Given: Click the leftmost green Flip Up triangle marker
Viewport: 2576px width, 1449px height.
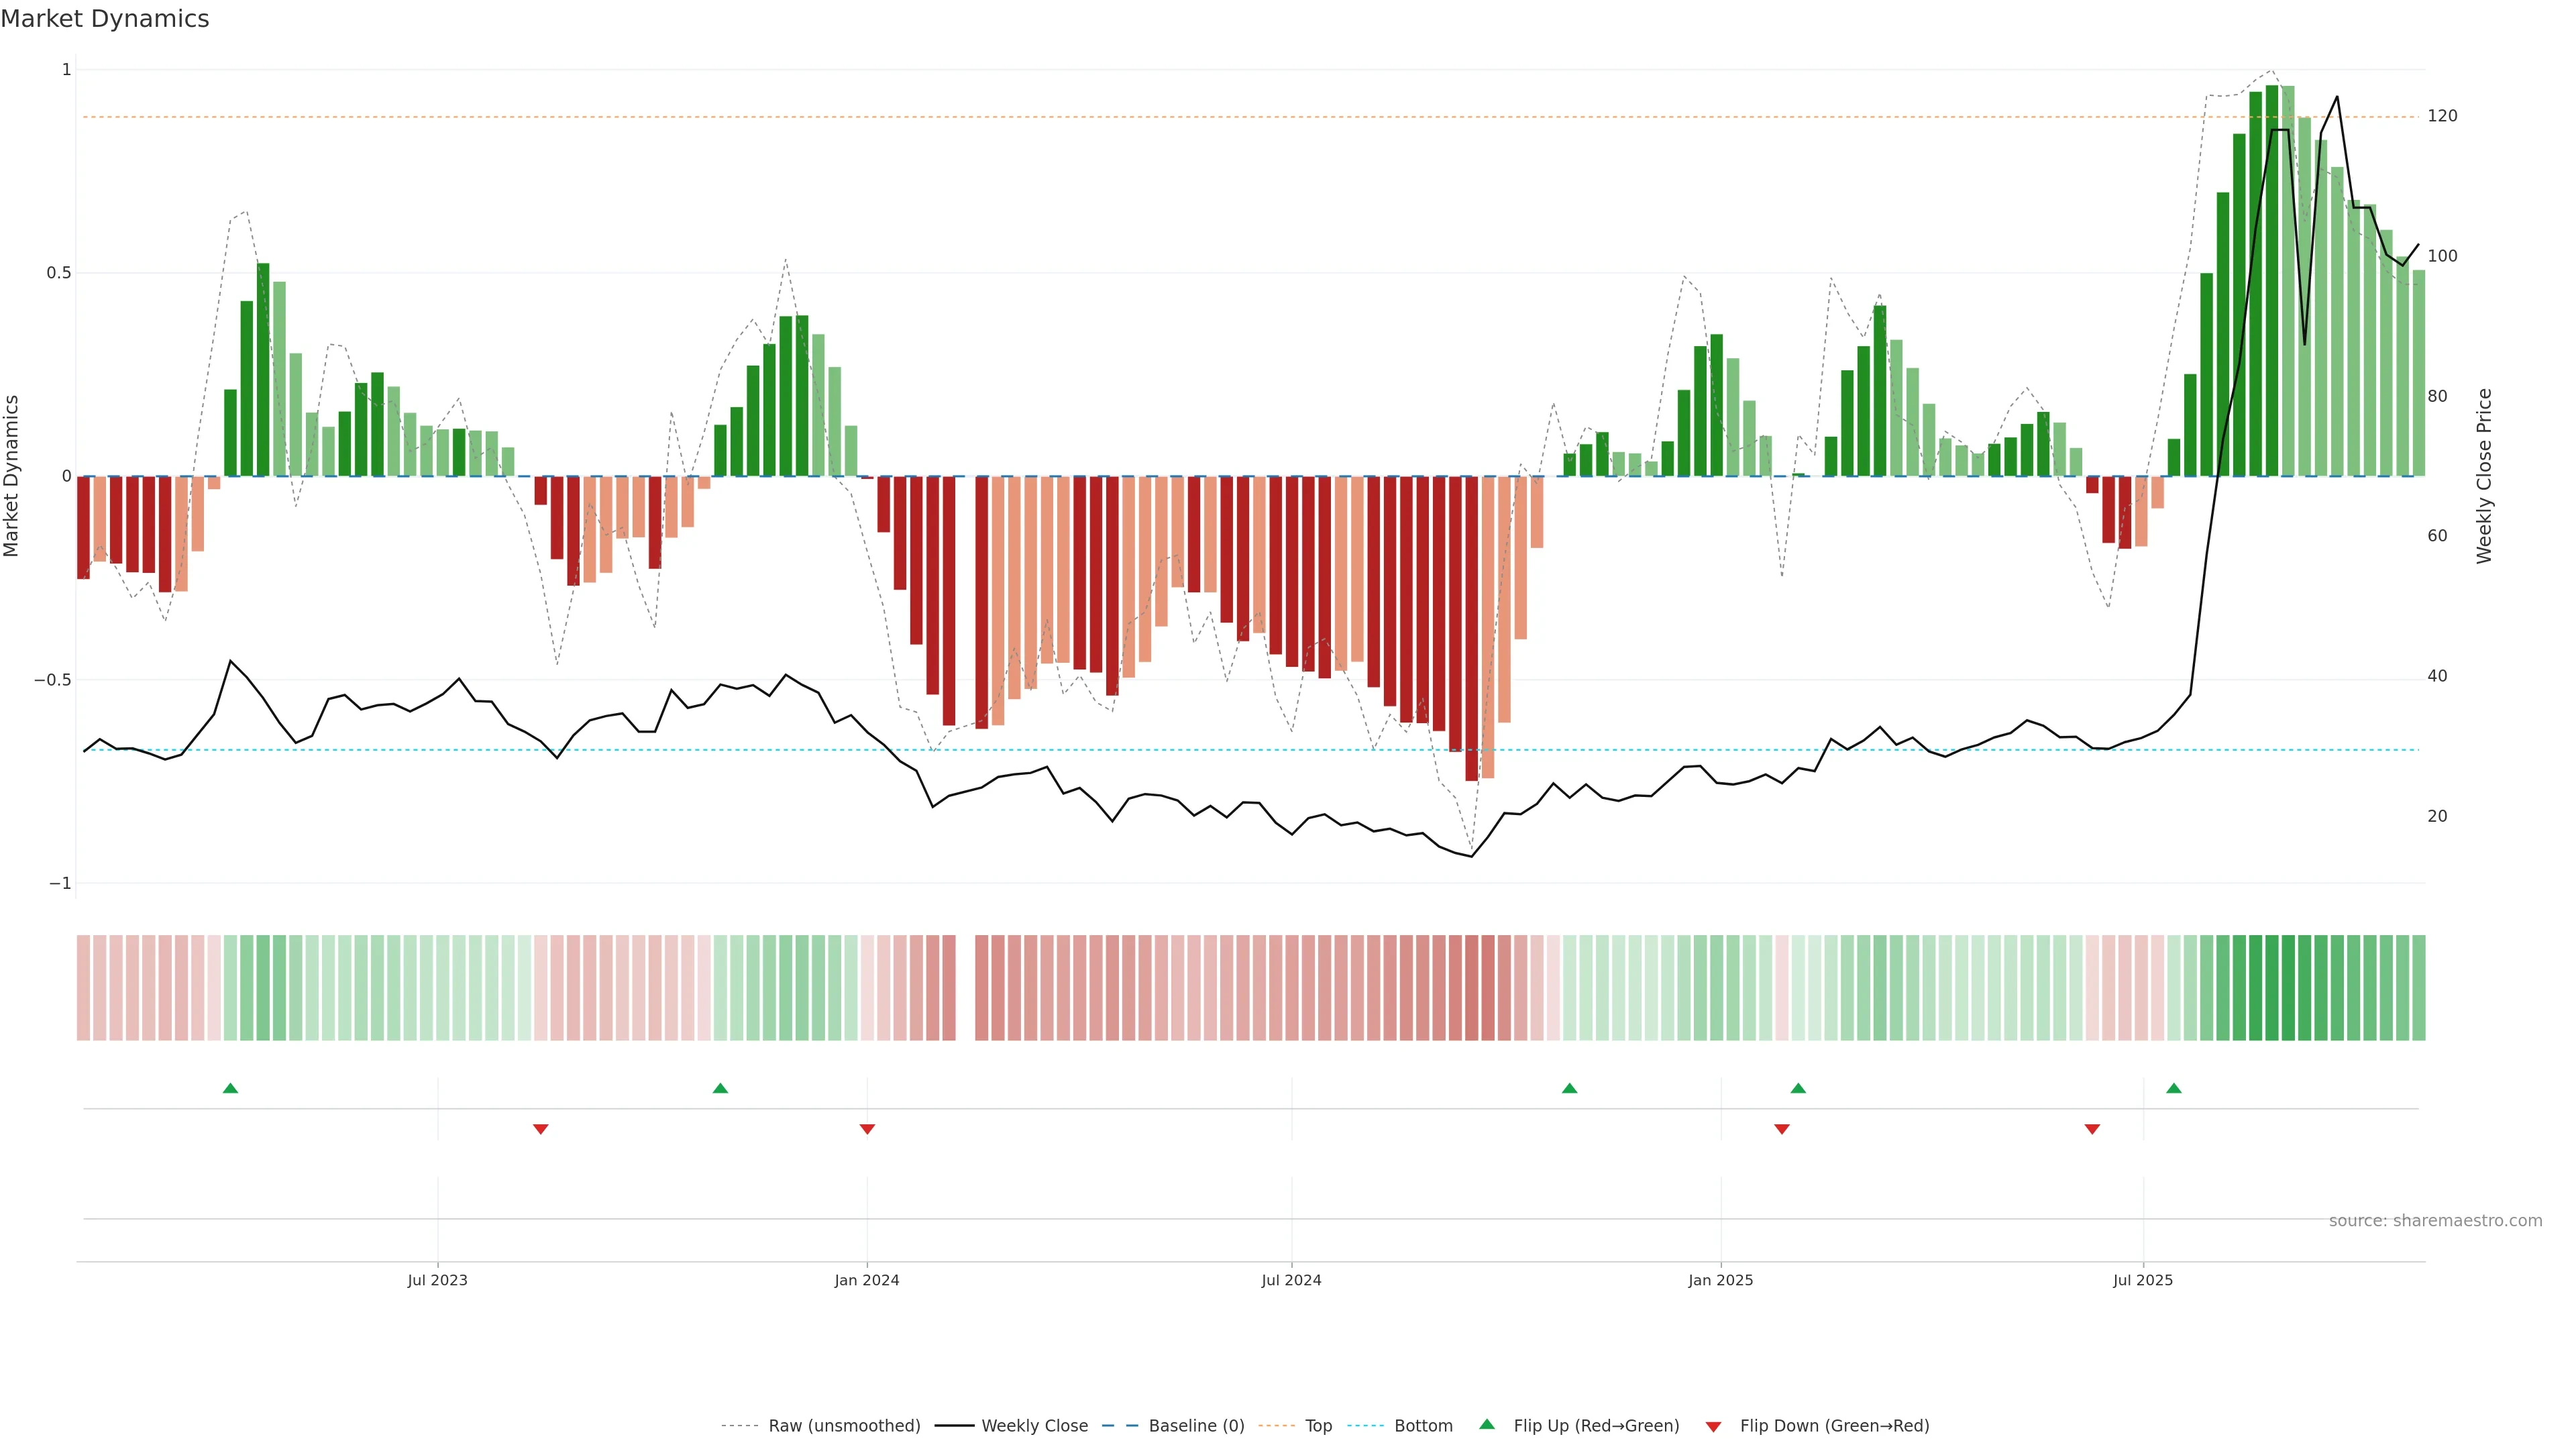Looking at the screenshot, I should (230, 1088).
